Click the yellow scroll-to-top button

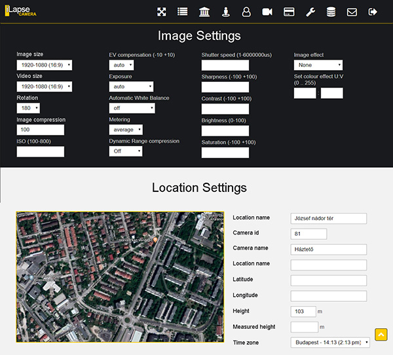(381, 335)
